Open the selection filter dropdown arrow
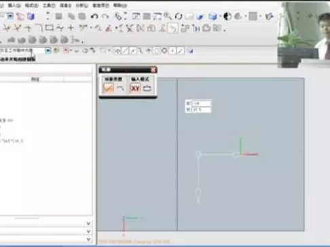This screenshot has width=330, height=247. pyautogui.click(x=48, y=50)
